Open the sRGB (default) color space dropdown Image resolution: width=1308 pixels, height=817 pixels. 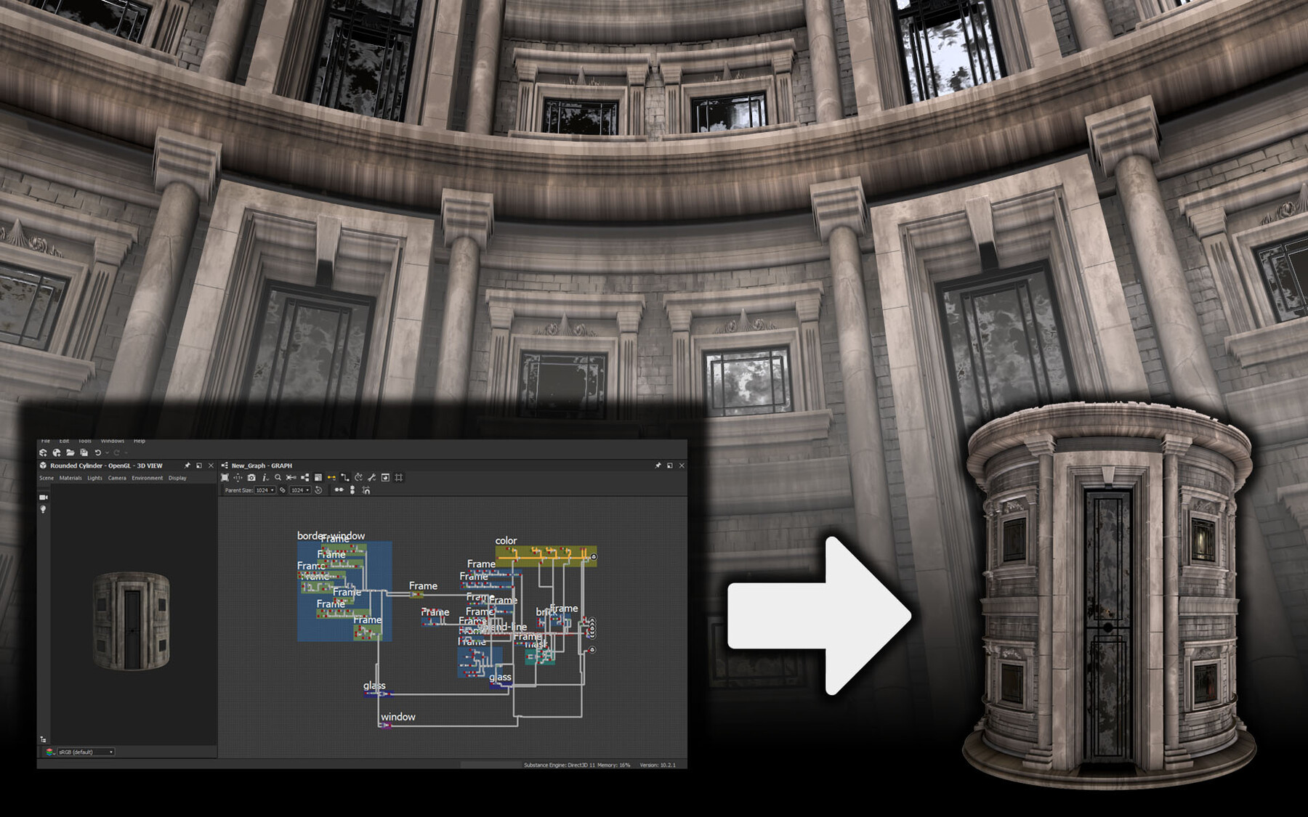tap(86, 752)
